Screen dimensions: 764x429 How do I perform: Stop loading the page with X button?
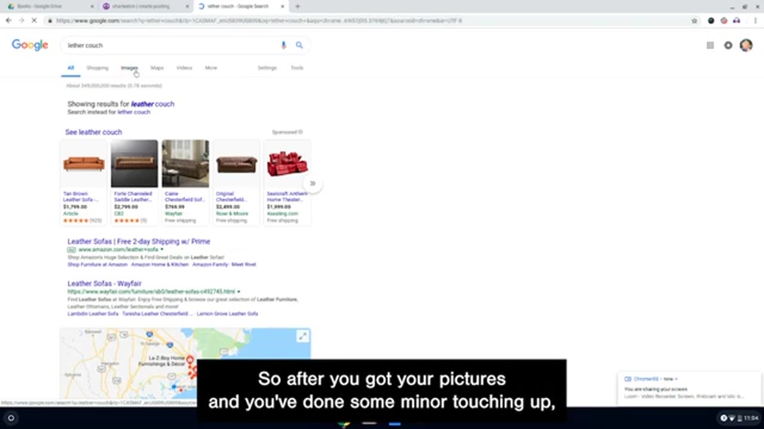point(34,20)
